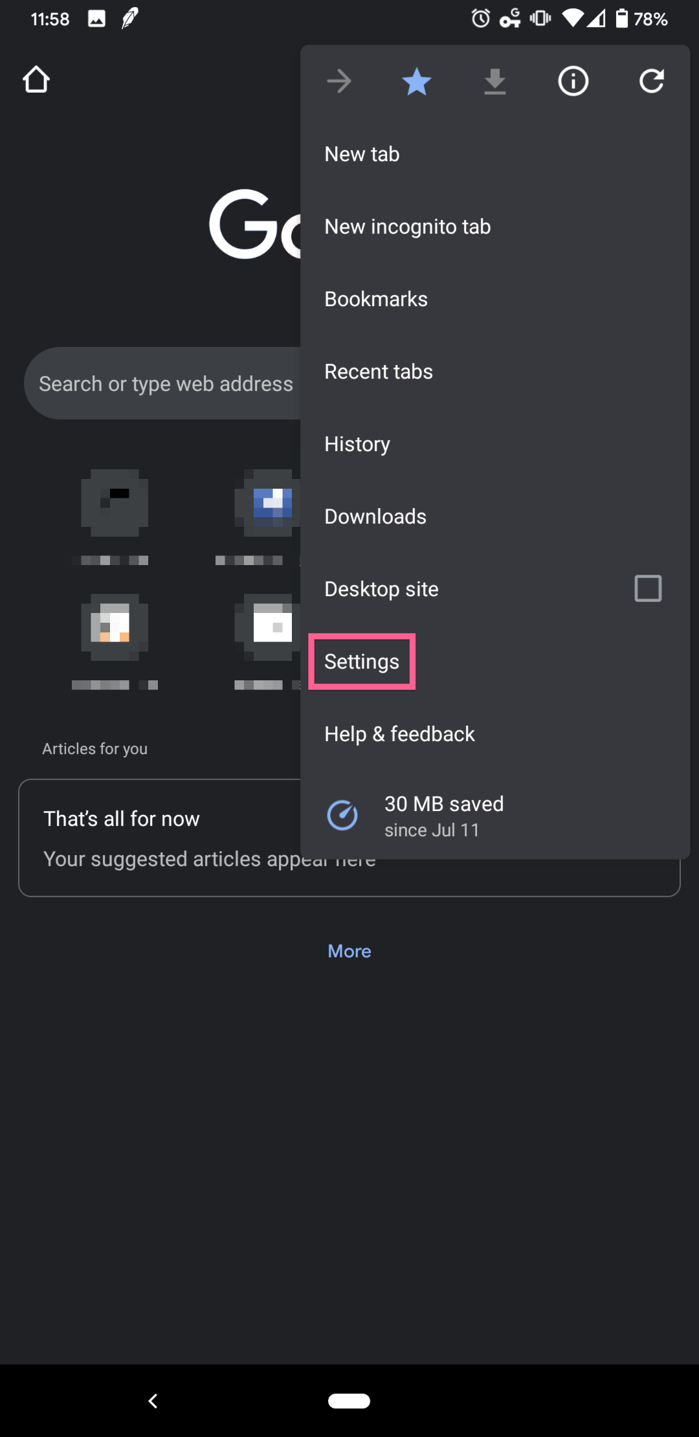Enable the Desktop site checkbox
This screenshot has height=1437, width=699.
[x=648, y=588]
